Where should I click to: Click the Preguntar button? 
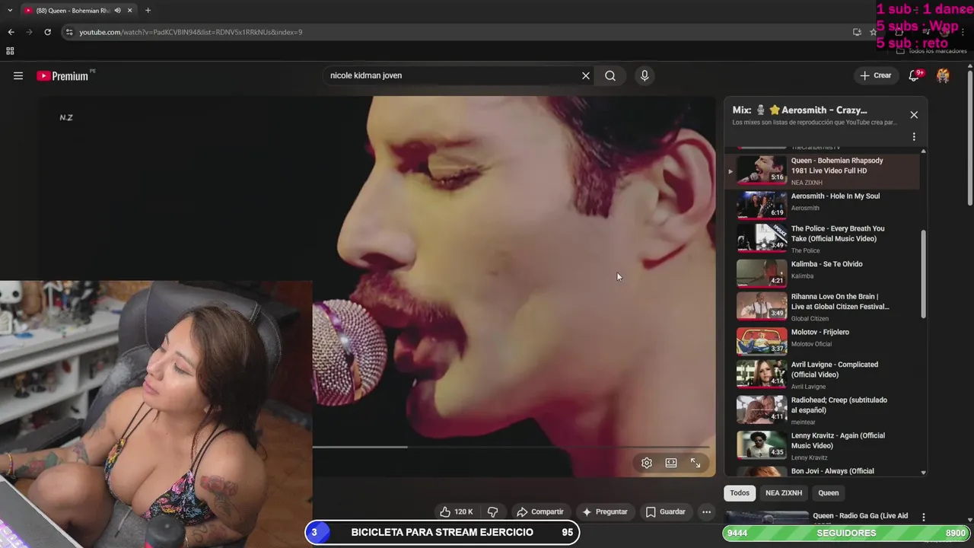[605, 511]
